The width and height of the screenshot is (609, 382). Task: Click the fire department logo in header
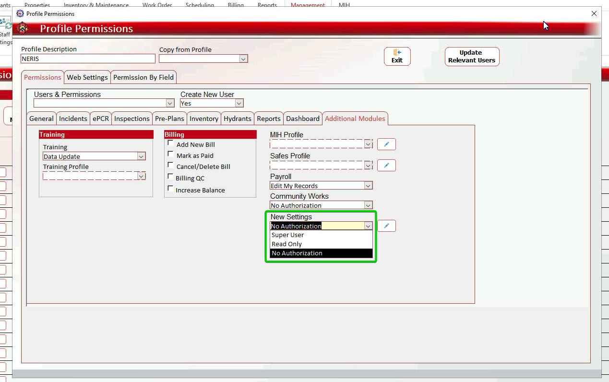coord(23,29)
